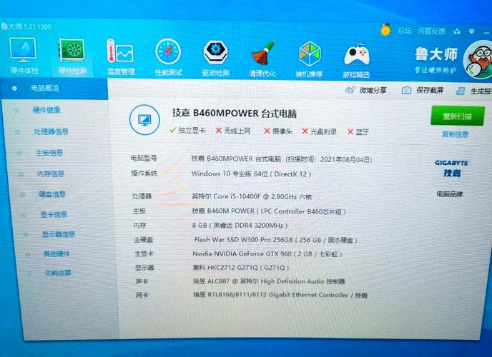Select 功耗估算 in the sidebar
492x357 pixels.
pyautogui.click(x=59, y=273)
